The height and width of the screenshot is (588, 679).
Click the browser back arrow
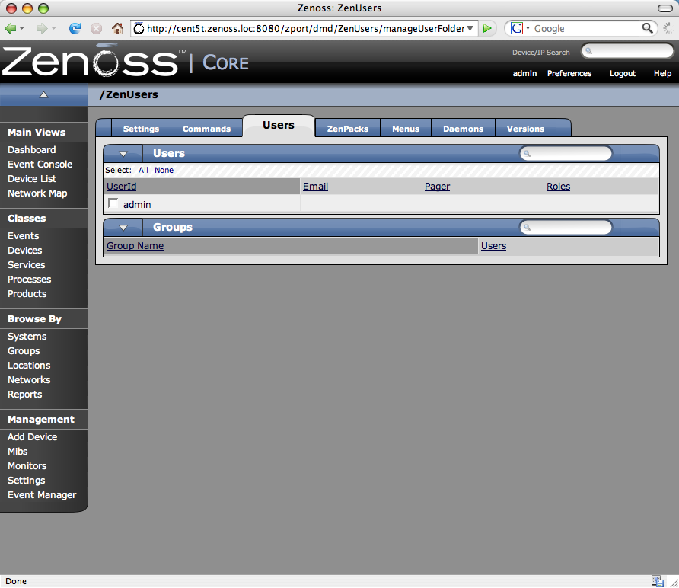coord(11,29)
